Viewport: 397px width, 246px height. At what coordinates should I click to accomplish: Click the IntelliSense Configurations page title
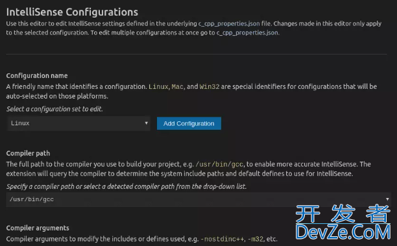72,12
